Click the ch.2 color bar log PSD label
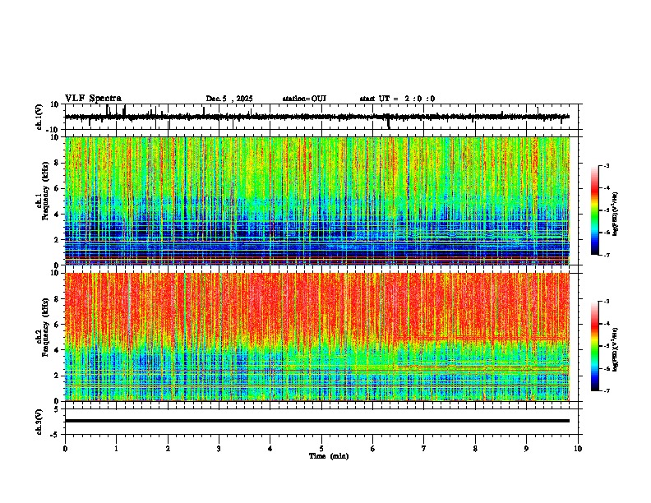This screenshot has height=503, width=651. (x=616, y=350)
